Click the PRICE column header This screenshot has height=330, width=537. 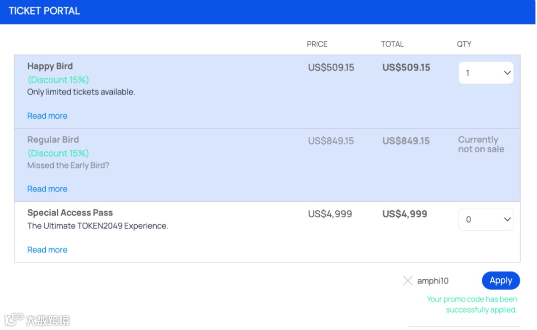317,44
